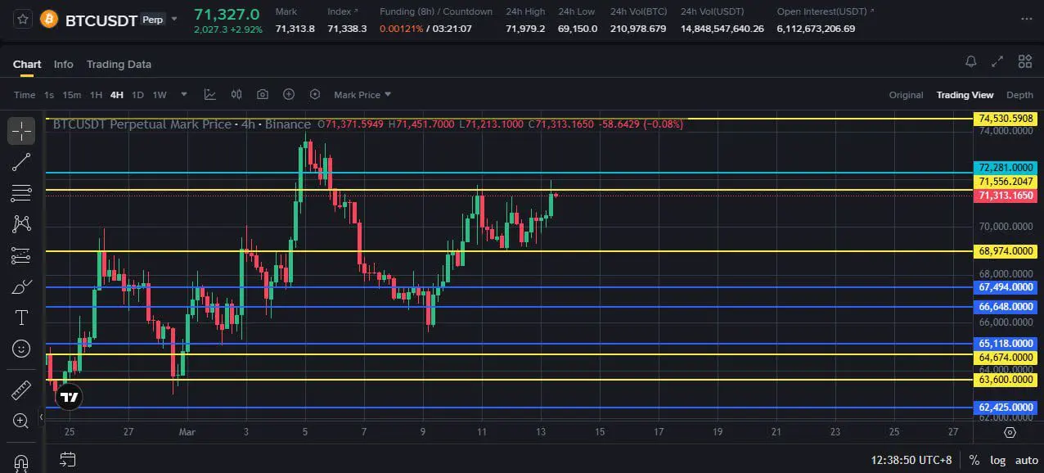This screenshot has height=473, width=1044.
Task: Click the red 71,313.1650 current price label
Action: [1006, 196]
